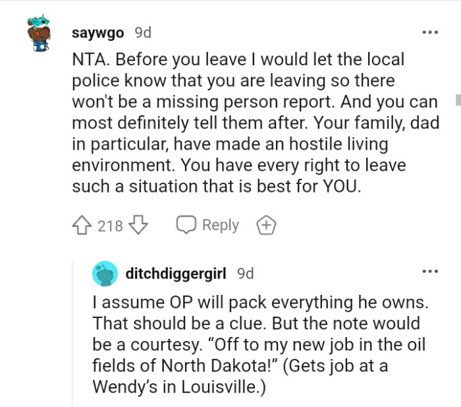Open ditchdiggergirl's avatar icon
This screenshot has height=407, width=461.
(104, 274)
